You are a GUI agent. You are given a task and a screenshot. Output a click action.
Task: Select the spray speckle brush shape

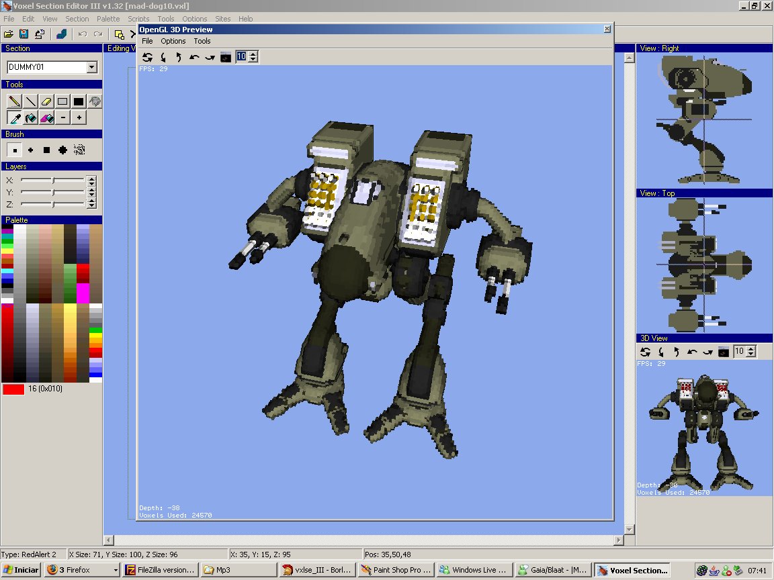coord(79,150)
